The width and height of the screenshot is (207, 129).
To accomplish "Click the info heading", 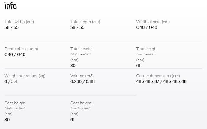I will [x=10, y=6].
